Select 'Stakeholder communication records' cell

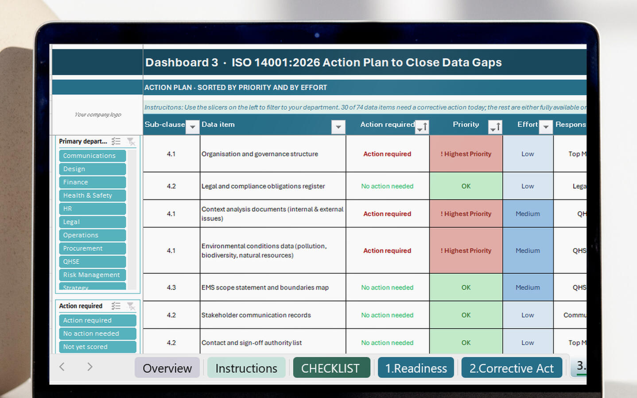coord(273,315)
